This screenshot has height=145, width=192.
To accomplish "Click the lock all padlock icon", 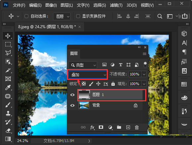I will [113, 84].
